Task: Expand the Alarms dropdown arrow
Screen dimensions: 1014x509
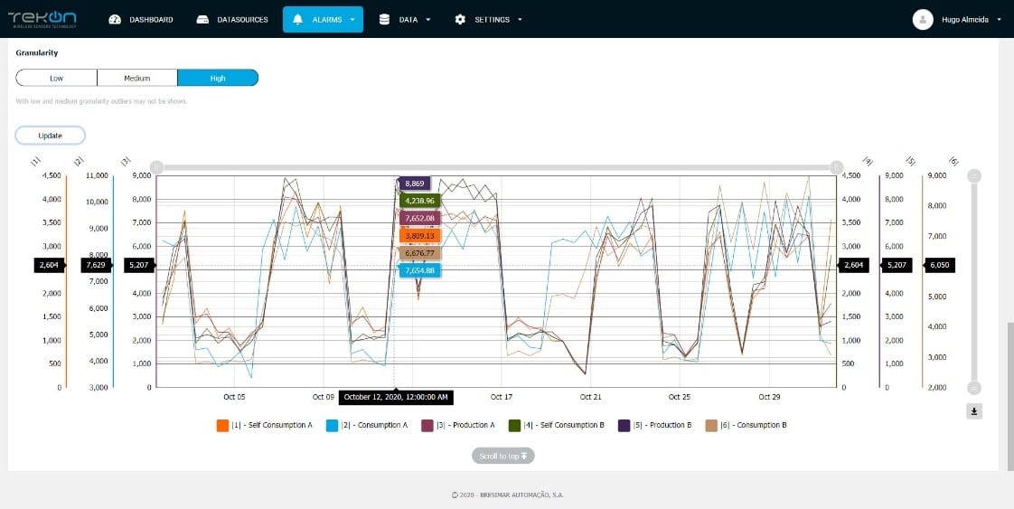Action: point(352,19)
